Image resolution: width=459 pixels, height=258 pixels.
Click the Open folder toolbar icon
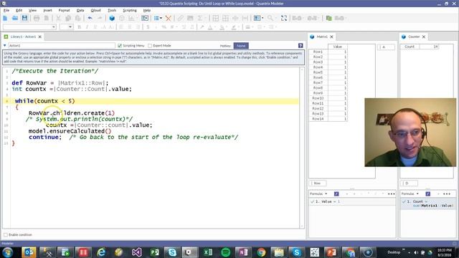15,18
